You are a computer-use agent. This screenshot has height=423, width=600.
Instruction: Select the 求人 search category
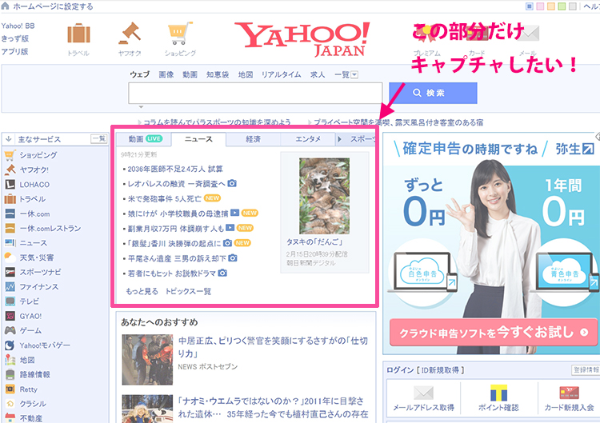[318, 74]
